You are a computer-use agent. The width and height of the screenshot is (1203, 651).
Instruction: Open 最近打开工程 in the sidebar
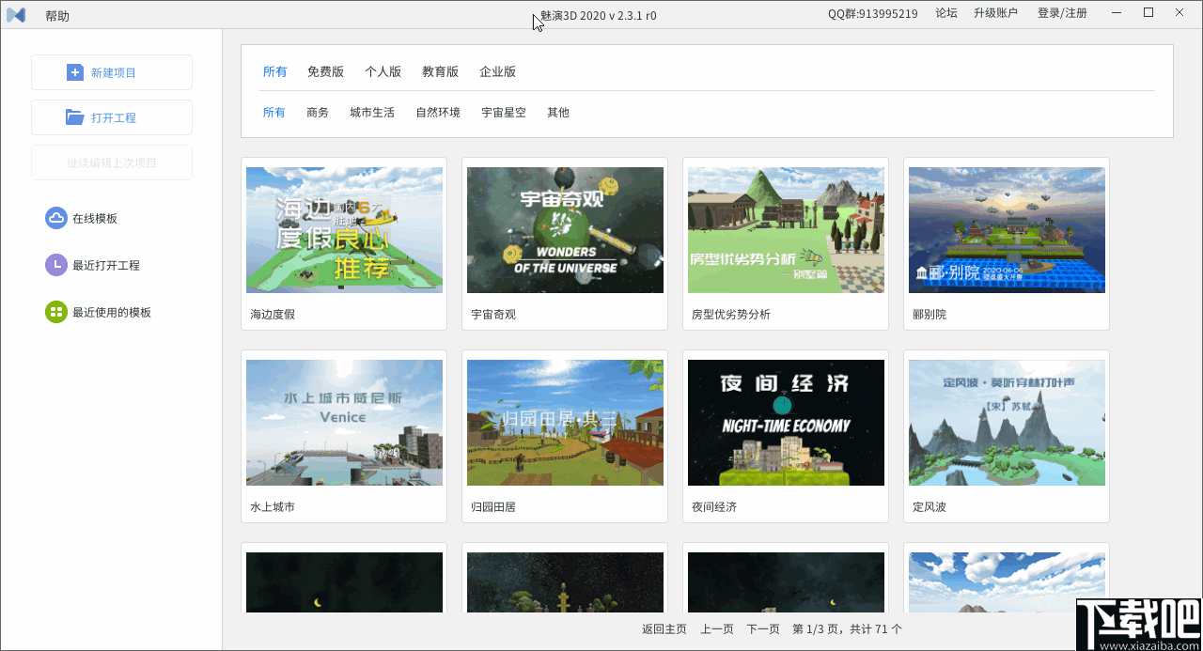(106, 266)
